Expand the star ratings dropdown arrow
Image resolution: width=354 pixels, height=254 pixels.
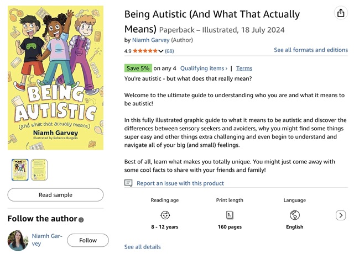pyautogui.click(x=161, y=51)
